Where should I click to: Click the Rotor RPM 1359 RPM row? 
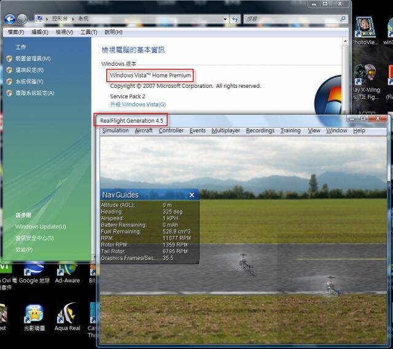point(149,245)
